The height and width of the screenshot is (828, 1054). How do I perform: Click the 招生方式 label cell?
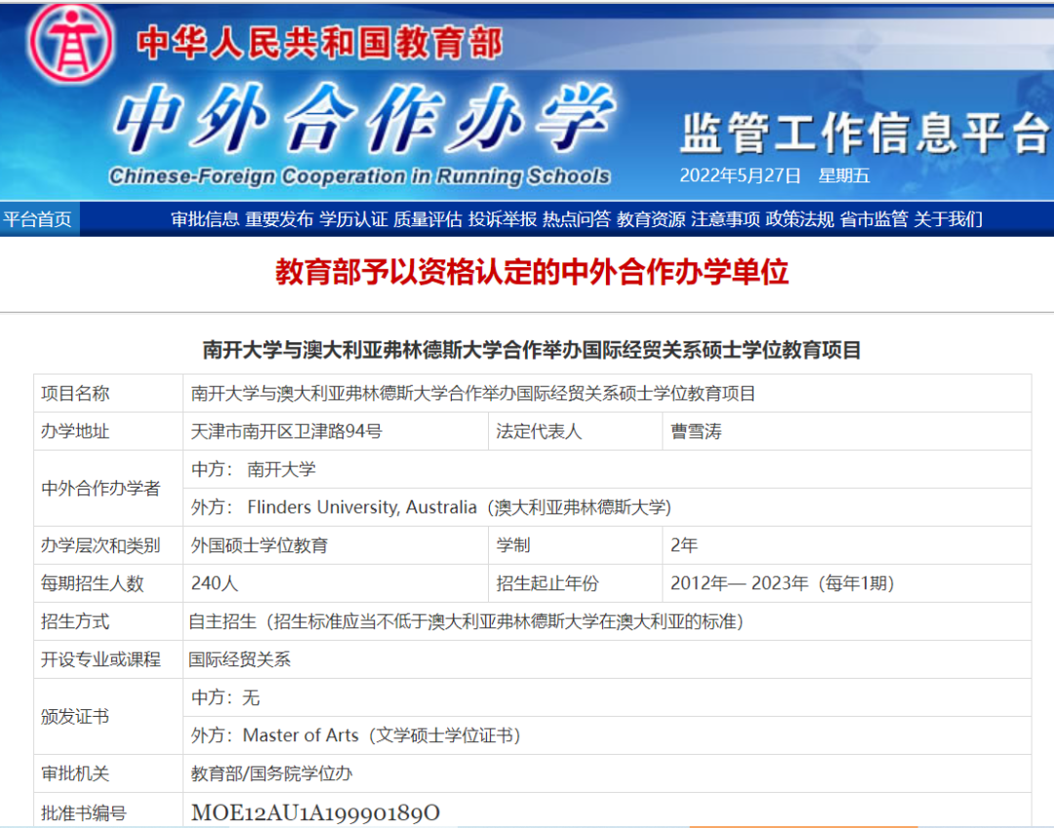(108, 621)
